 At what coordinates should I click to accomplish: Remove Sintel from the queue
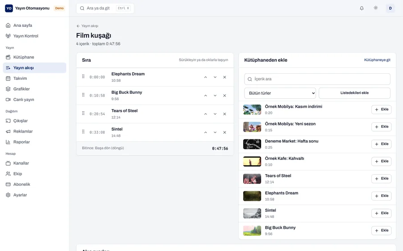(225, 133)
